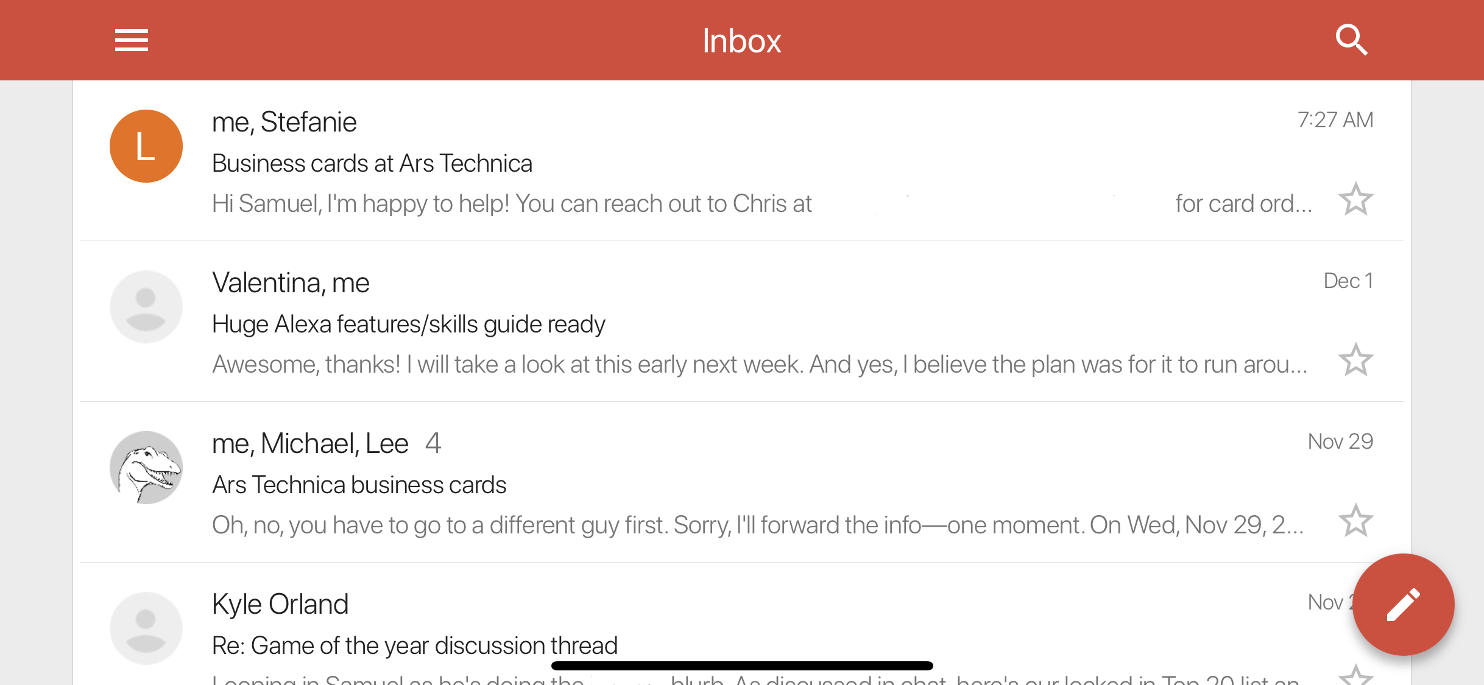
Task: Tap the dinosaur avatar on the business cards thread
Action: click(146, 468)
